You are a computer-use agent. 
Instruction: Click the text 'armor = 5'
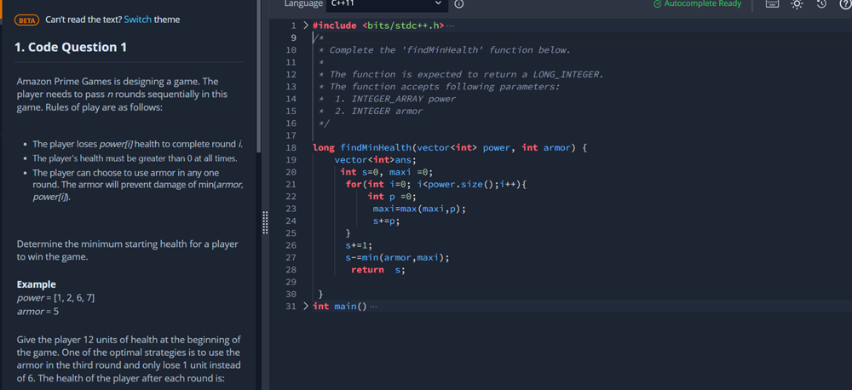(37, 312)
